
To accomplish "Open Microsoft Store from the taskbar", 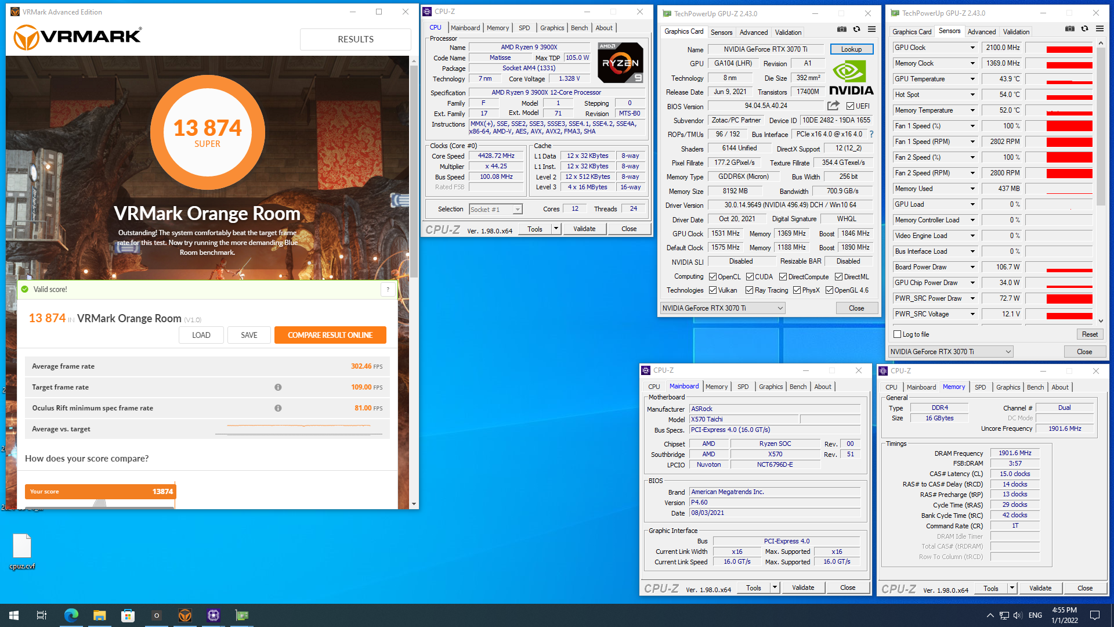I will pos(128,615).
